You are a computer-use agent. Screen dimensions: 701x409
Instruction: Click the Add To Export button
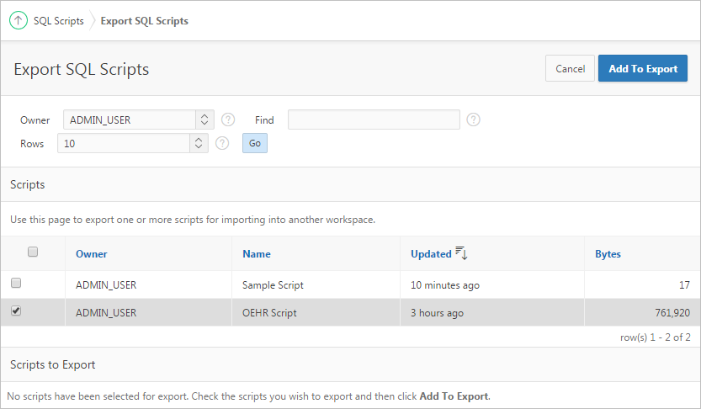642,69
